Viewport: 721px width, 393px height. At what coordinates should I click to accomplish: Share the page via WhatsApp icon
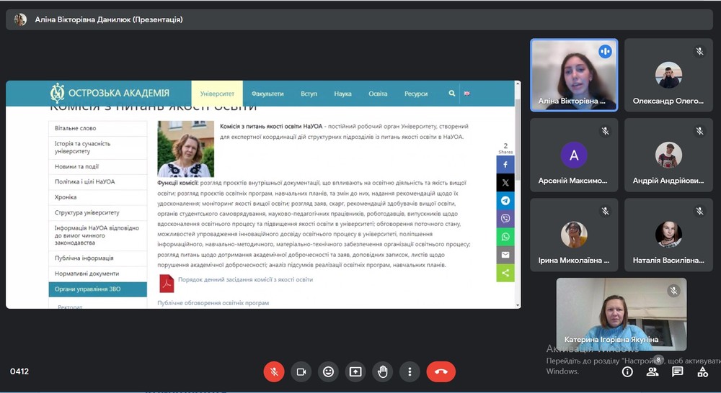(x=505, y=237)
